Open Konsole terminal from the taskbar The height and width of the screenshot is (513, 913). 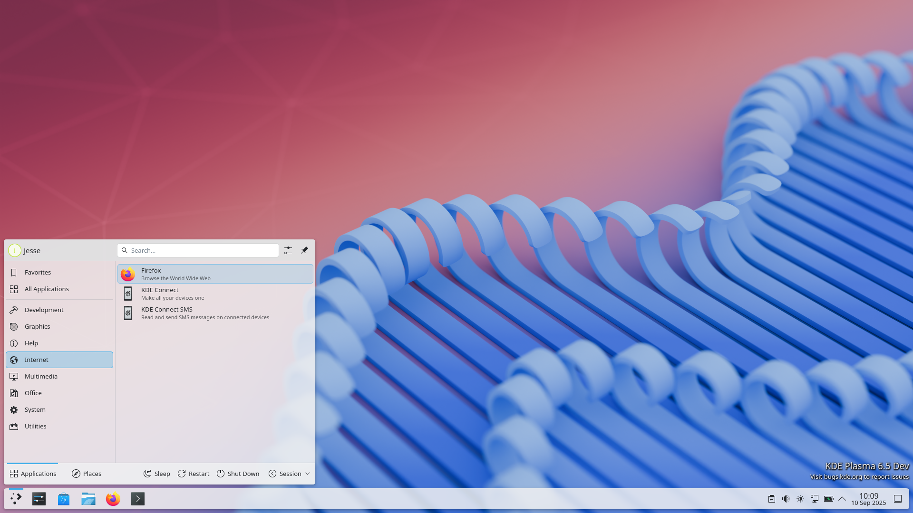coord(138,499)
